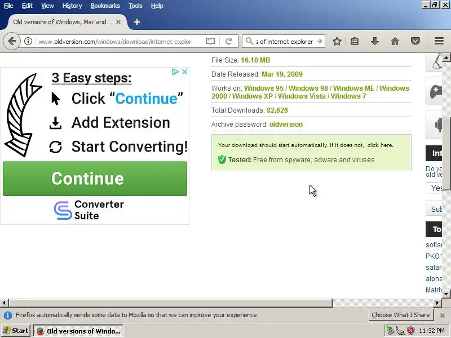This screenshot has width=451, height=338.
Task: Close the Old versions of Windows tab
Action: [x=118, y=22]
